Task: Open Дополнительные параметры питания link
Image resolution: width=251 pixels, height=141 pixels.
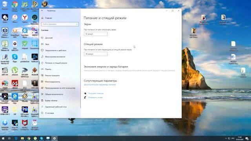Action: click(x=100, y=85)
